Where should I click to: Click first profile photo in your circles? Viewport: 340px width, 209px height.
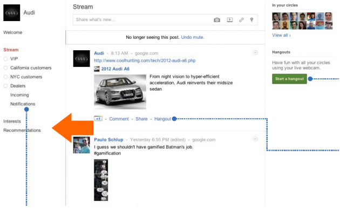276,17
